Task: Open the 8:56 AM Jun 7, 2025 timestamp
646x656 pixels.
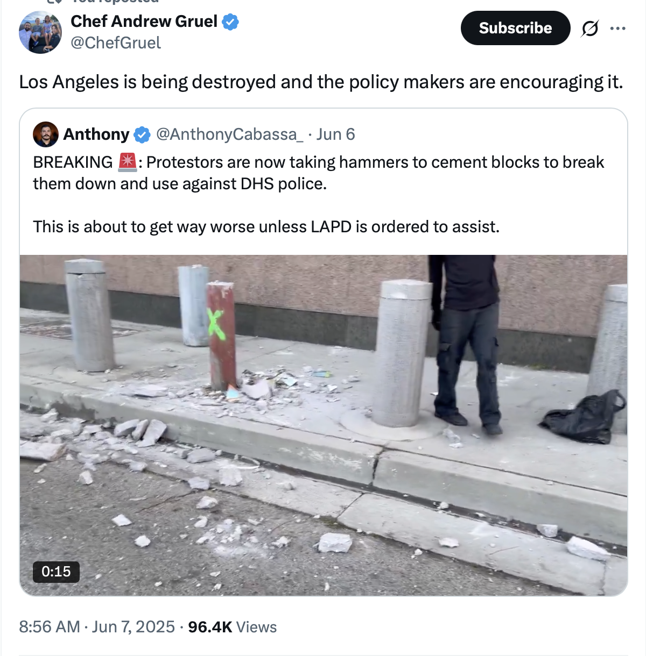Action: click(97, 627)
